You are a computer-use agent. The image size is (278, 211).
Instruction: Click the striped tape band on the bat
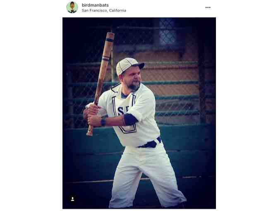point(106,58)
